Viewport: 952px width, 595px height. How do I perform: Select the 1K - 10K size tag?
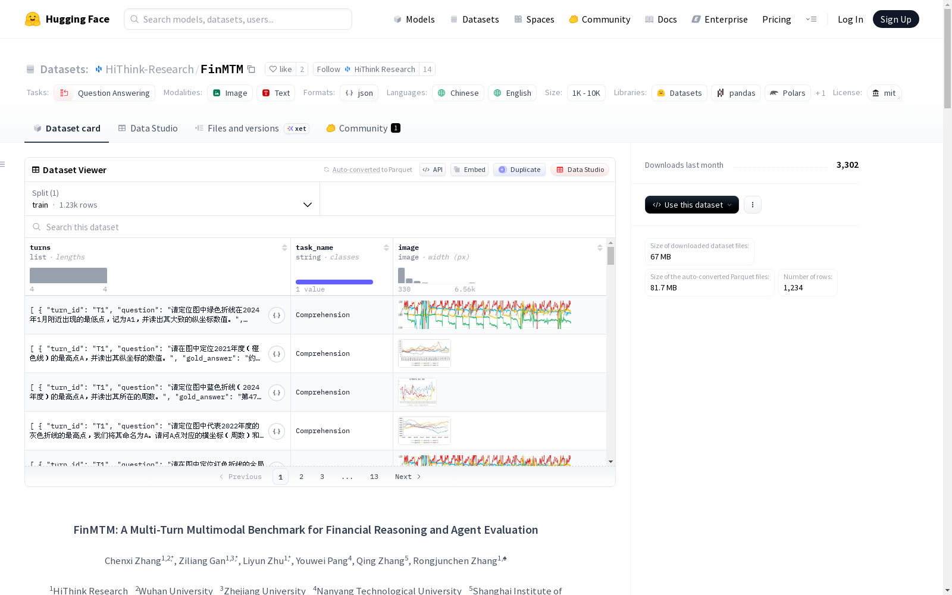(x=586, y=93)
